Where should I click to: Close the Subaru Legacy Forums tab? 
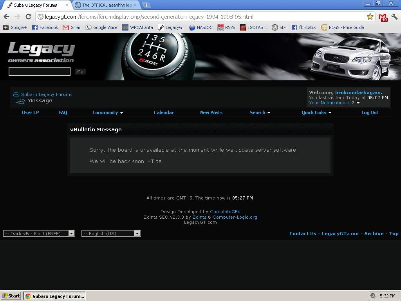[67, 5]
